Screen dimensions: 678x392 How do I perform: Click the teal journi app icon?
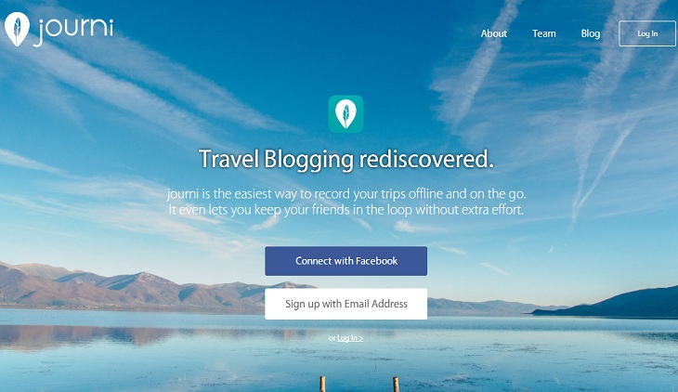[346, 114]
